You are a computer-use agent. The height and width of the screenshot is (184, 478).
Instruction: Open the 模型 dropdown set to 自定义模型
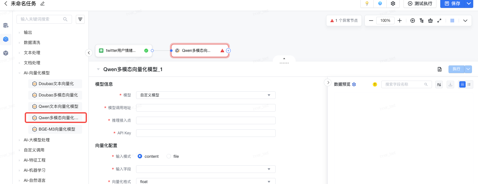[x=206, y=95]
